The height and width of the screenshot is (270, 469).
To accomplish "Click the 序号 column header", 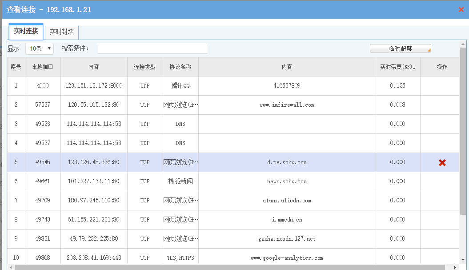I will point(16,67).
